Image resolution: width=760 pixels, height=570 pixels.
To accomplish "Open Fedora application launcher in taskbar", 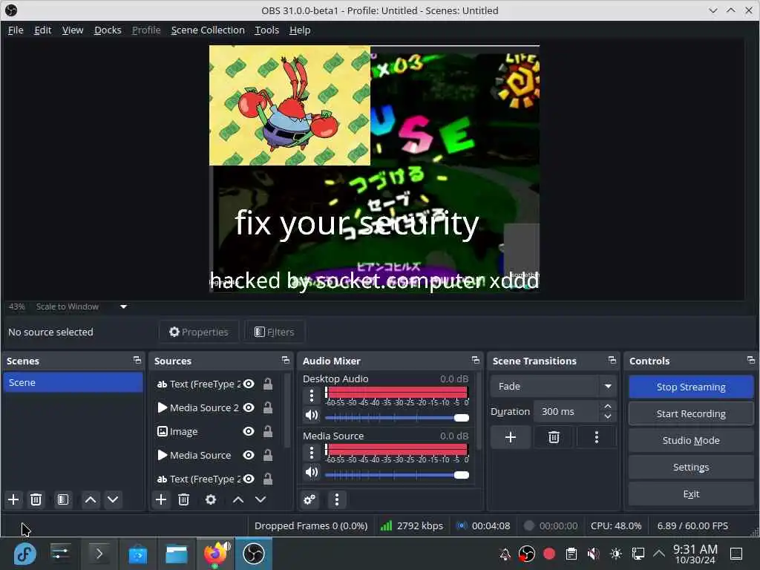I will (x=24, y=554).
